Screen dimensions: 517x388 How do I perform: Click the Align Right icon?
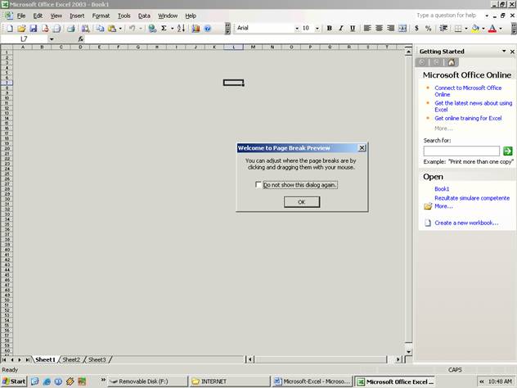pyautogui.click(x=390, y=29)
